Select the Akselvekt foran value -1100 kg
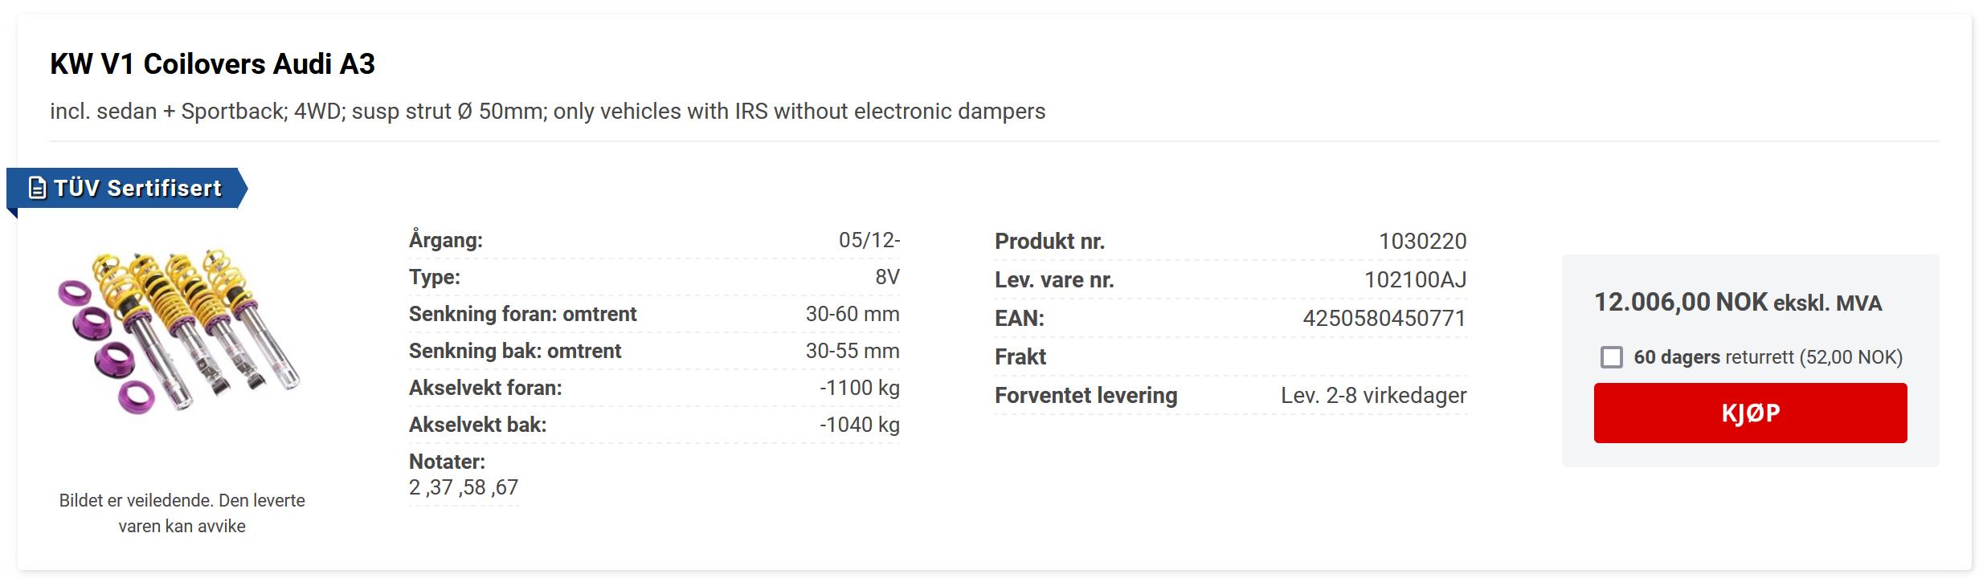Viewport: 1983px width, 578px height. click(x=859, y=388)
